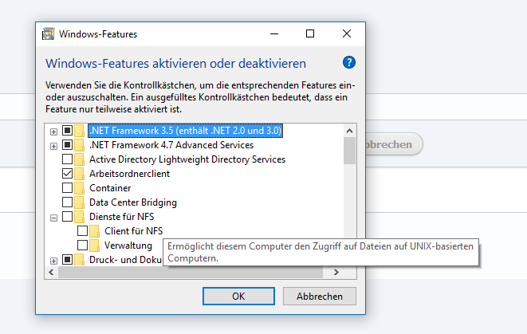The image size is (527, 334).
Task: Click folder icon beside Active Directory Lightweight
Action: [x=79, y=159]
